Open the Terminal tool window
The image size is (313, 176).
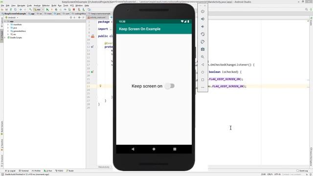pos(24,171)
